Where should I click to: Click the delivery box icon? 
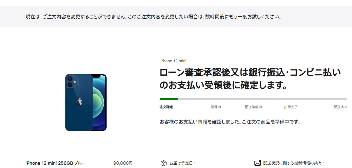click(164, 163)
